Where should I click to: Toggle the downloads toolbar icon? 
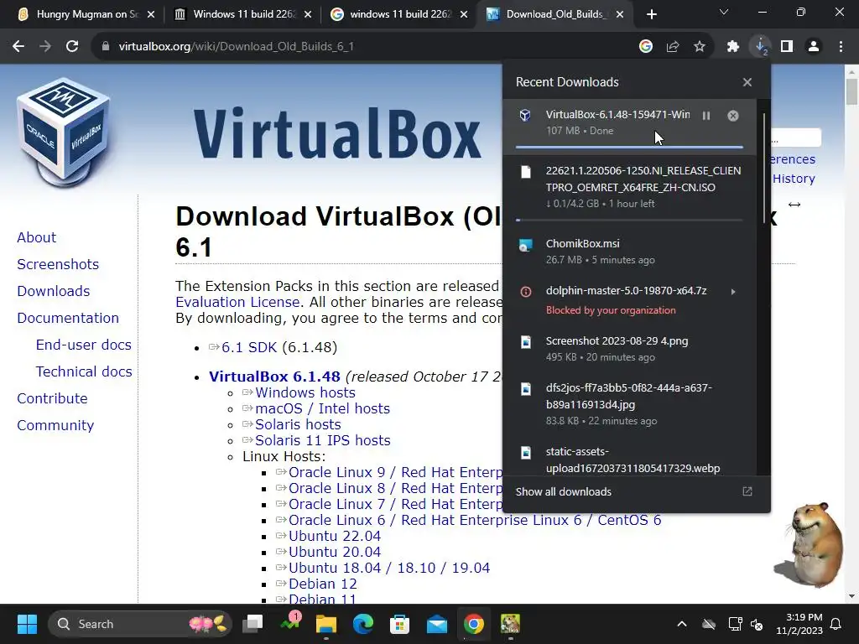click(x=760, y=47)
